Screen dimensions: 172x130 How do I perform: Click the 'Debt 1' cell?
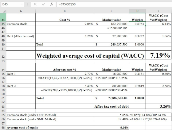click(x=21, y=74)
